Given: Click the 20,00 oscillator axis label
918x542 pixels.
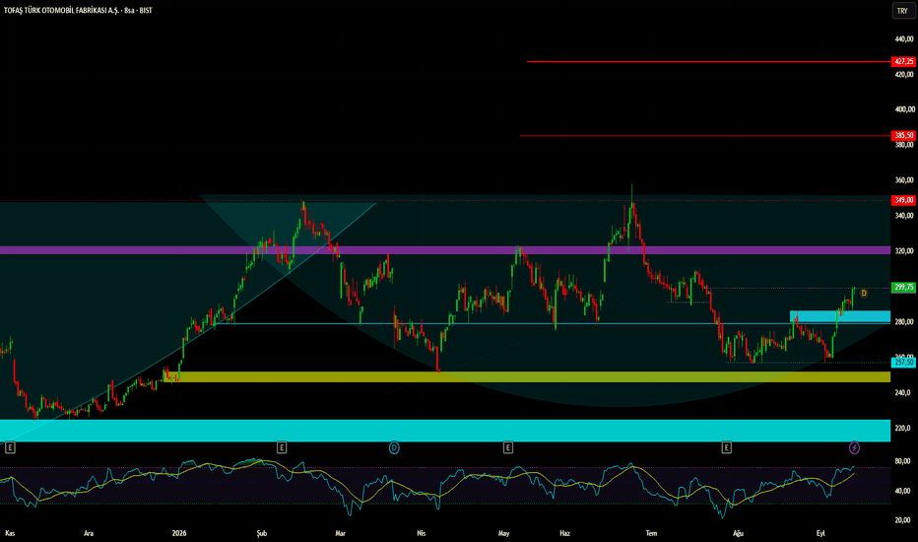Looking at the screenshot, I should pyautogui.click(x=903, y=519).
